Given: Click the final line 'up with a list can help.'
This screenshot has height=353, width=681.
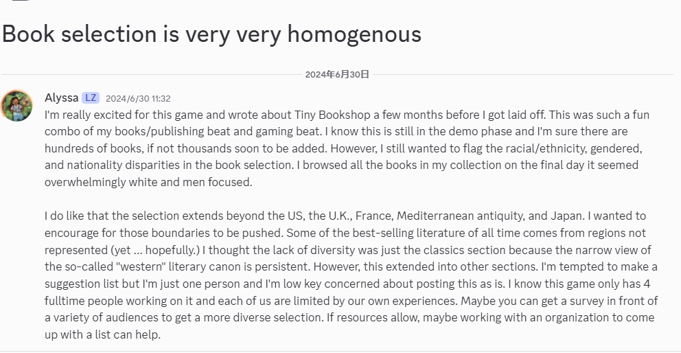Looking at the screenshot, I should coord(102,334).
